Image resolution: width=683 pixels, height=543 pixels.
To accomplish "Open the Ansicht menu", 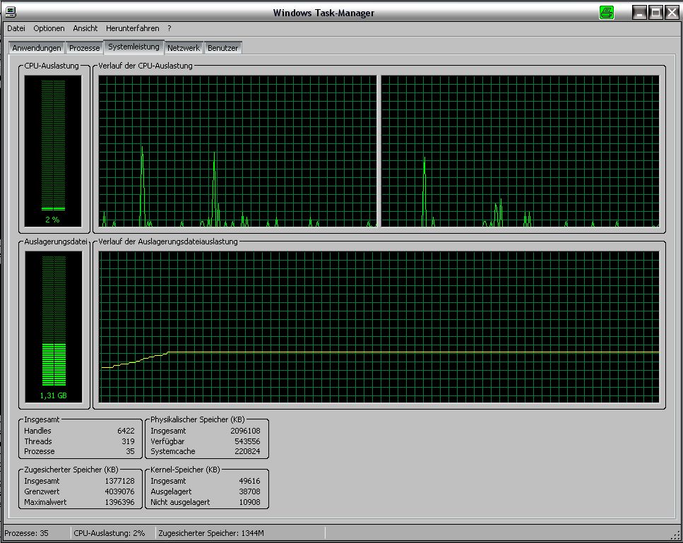I will click(85, 28).
